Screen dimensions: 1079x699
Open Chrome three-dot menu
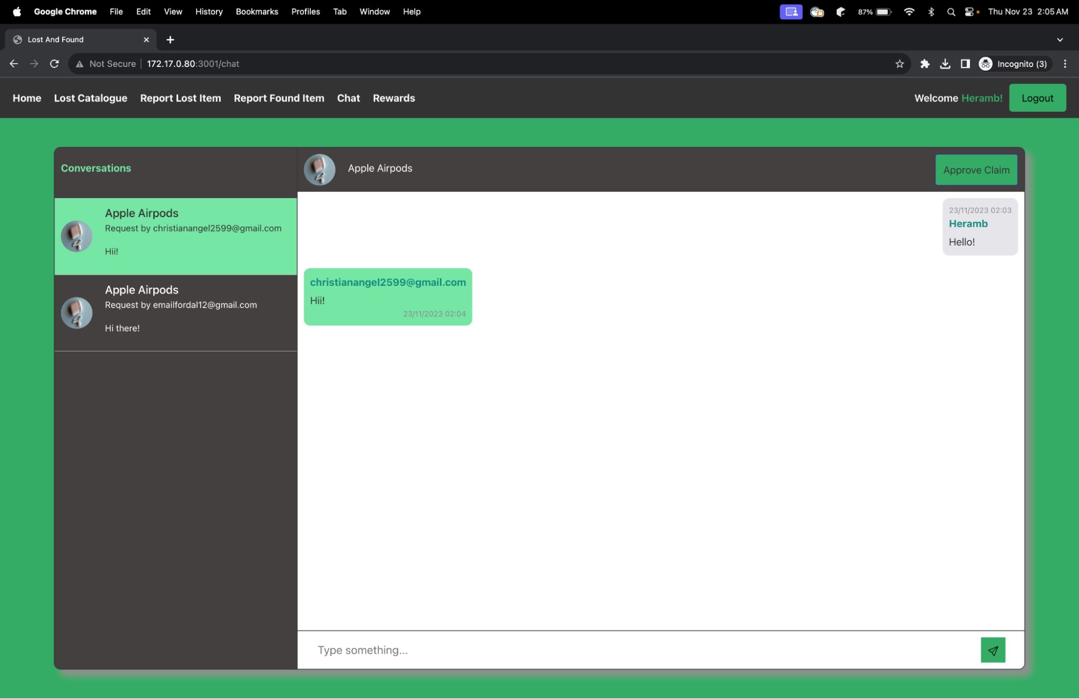(x=1065, y=64)
